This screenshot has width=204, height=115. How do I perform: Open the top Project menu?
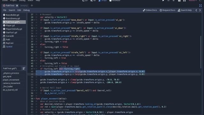[13, 1]
